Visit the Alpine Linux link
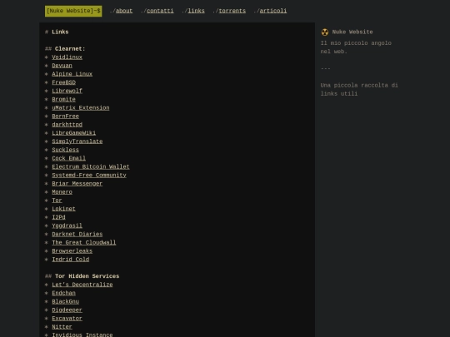 pos(72,74)
